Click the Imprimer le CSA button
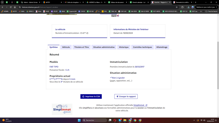 [x=91, y=96]
